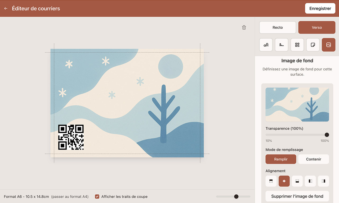Click Supprimer l'image de fond
The width and height of the screenshot is (339, 203).
297,196
